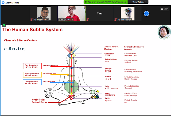Click the 'Cervical' label

(108, 68)
